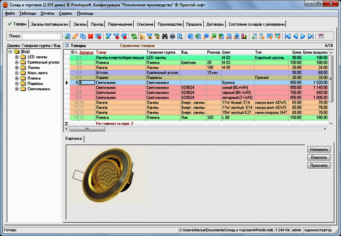Open the Продажа tab

click(194, 24)
